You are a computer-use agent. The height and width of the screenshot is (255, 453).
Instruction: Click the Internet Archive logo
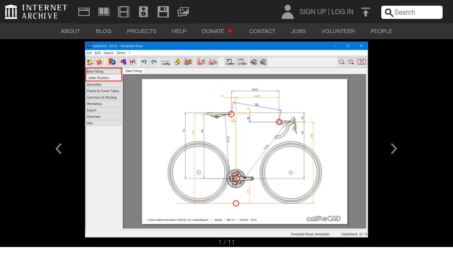point(36,12)
